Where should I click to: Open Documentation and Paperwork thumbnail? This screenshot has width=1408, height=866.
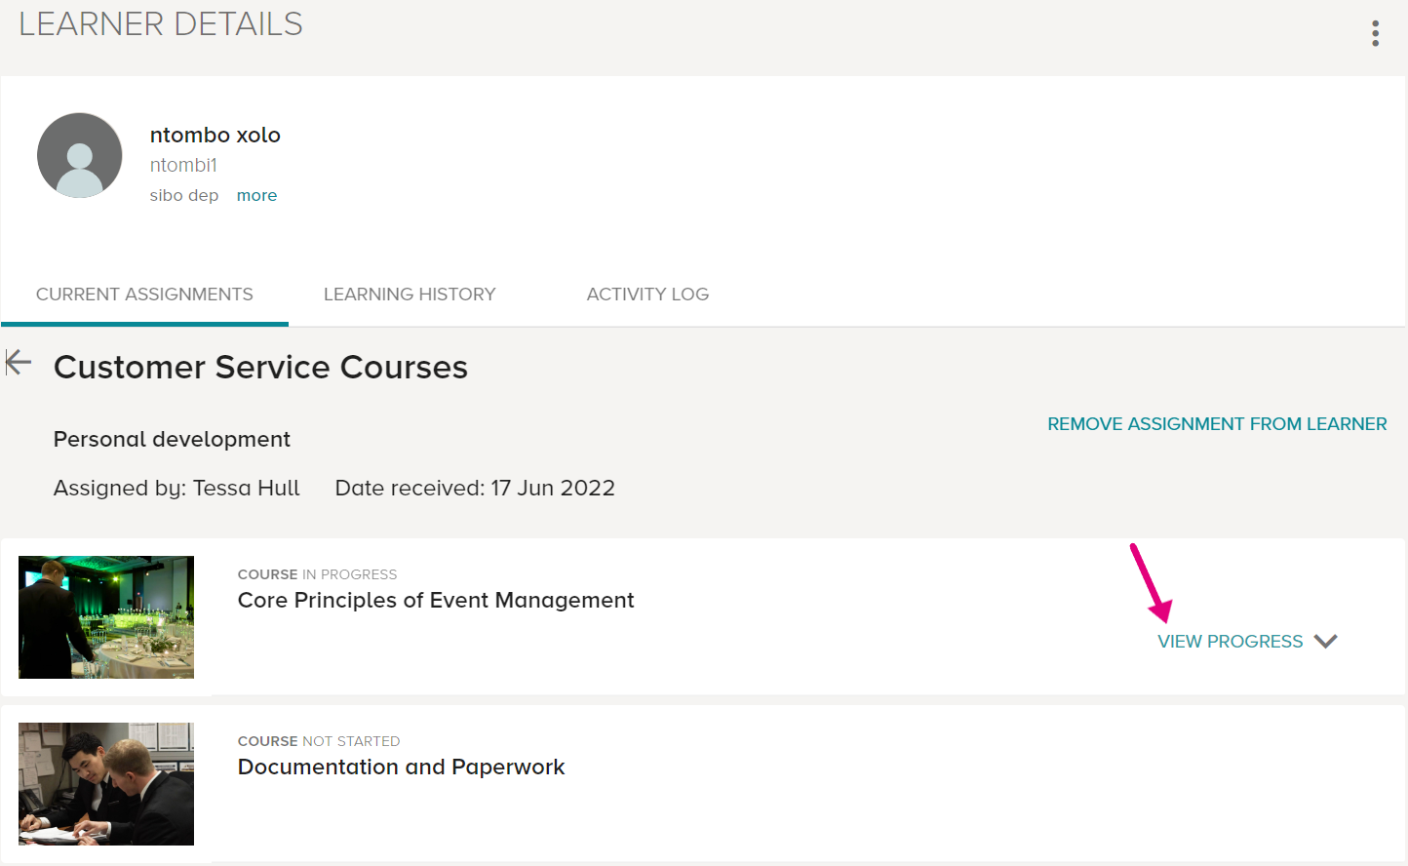[106, 784]
